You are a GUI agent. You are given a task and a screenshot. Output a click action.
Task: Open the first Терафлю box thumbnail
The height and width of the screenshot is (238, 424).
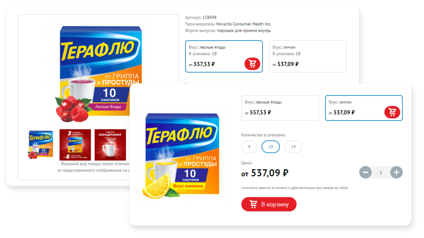(x=41, y=145)
